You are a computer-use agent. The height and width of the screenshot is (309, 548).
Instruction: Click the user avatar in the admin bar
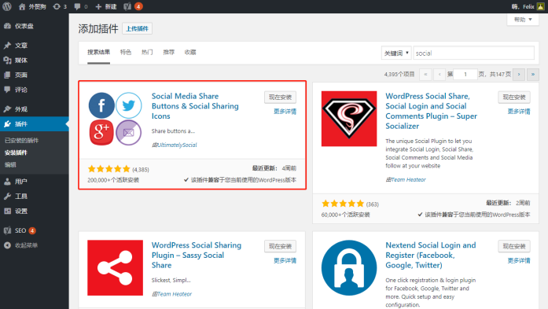click(x=540, y=6)
